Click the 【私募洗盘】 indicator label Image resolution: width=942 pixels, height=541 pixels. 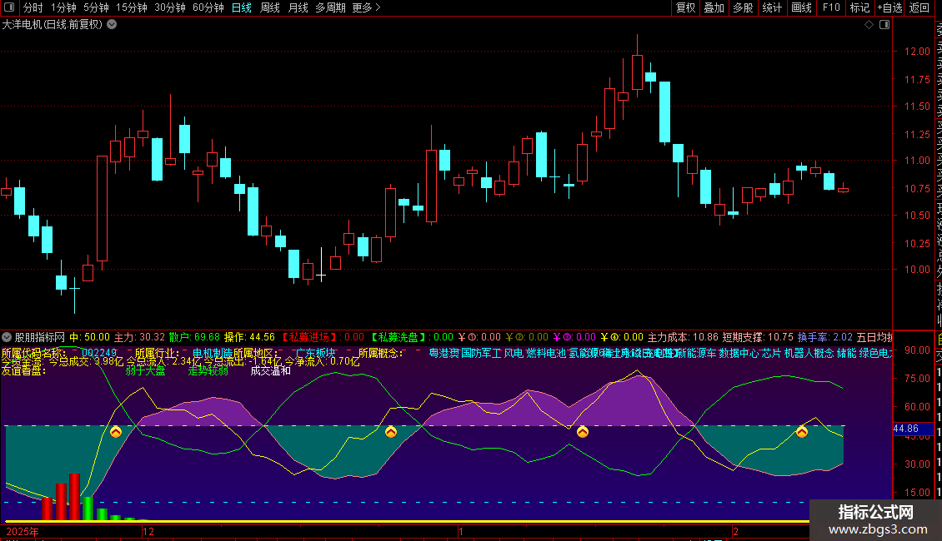click(x=398, y=337)
